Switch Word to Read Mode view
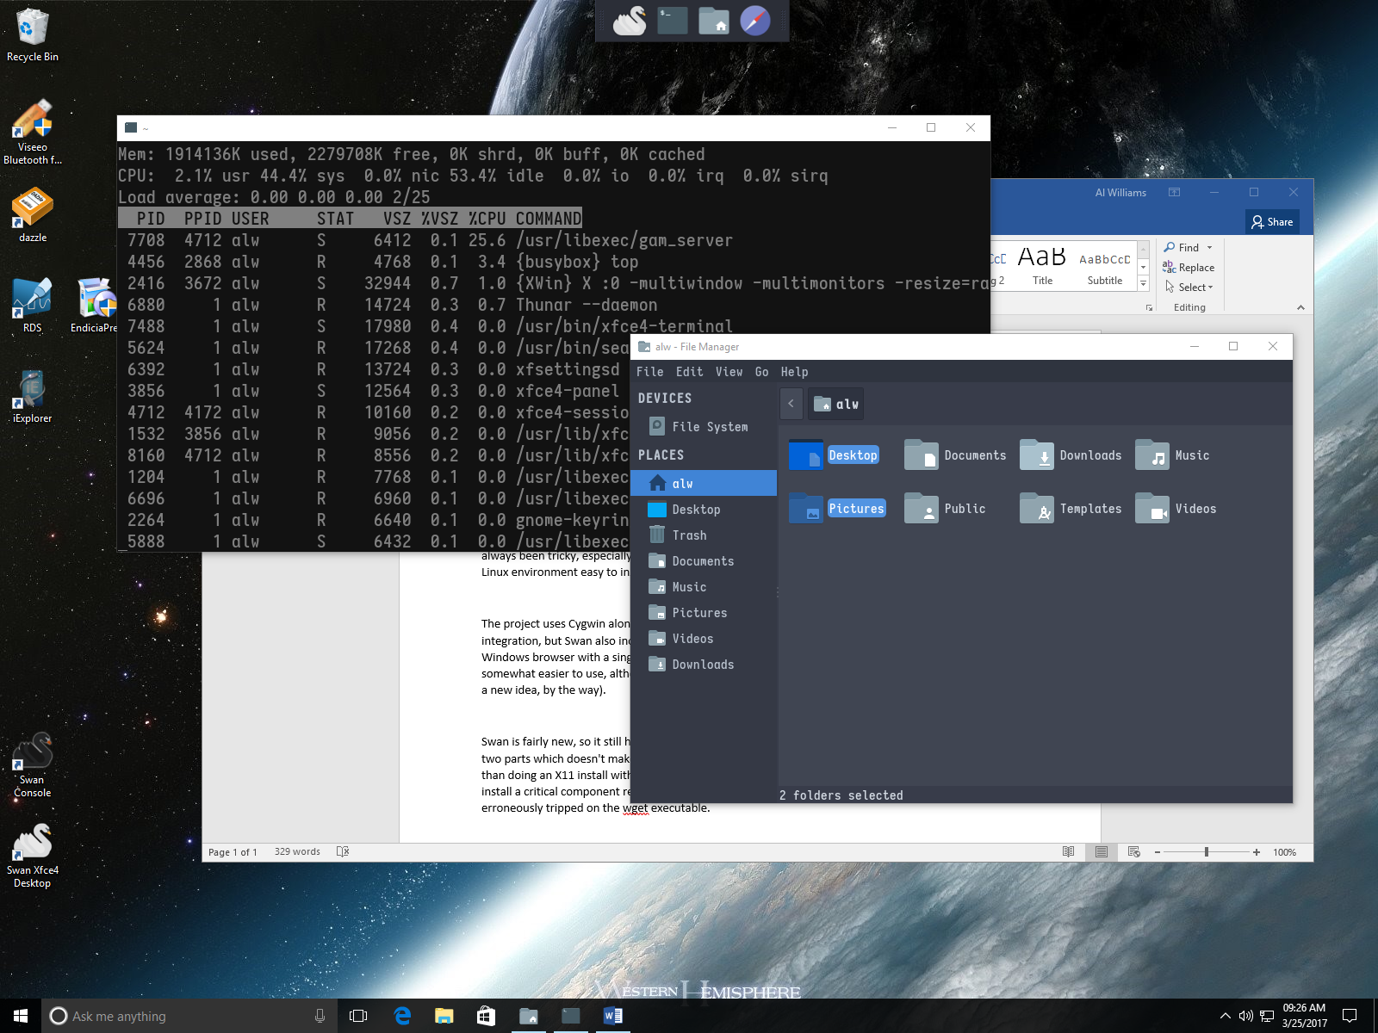Image resolution: width=1378 pixels, height=1033 pixels. tap(1068, 851)
